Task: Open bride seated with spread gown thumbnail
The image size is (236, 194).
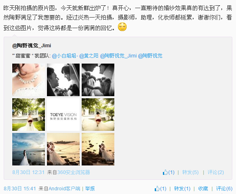Action: pyautogui.click(x=98, y=115)
